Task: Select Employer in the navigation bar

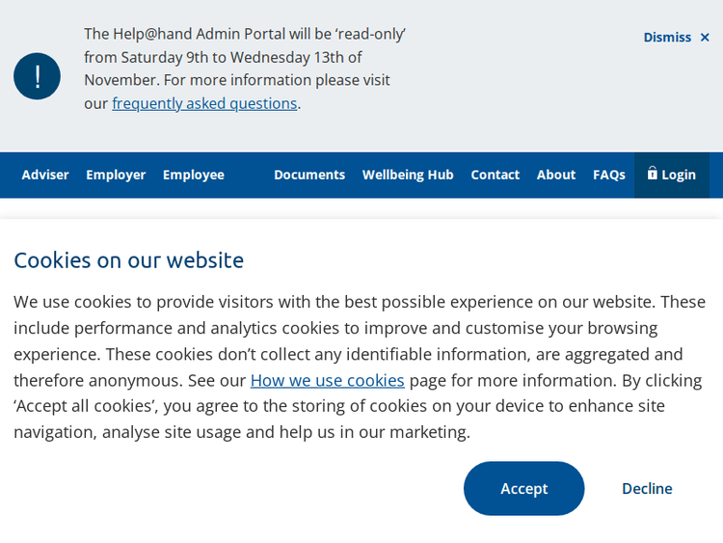Action: tap(116, 175)
